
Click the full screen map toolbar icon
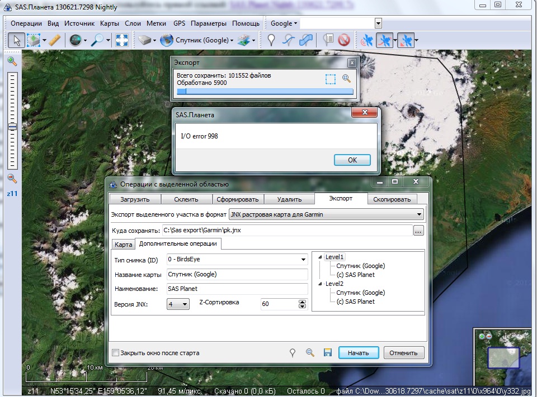pyautogui.click(x=122, y=40)
